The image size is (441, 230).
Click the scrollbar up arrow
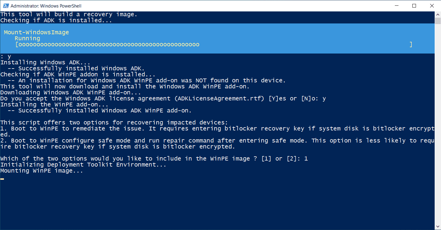[438, 14]
